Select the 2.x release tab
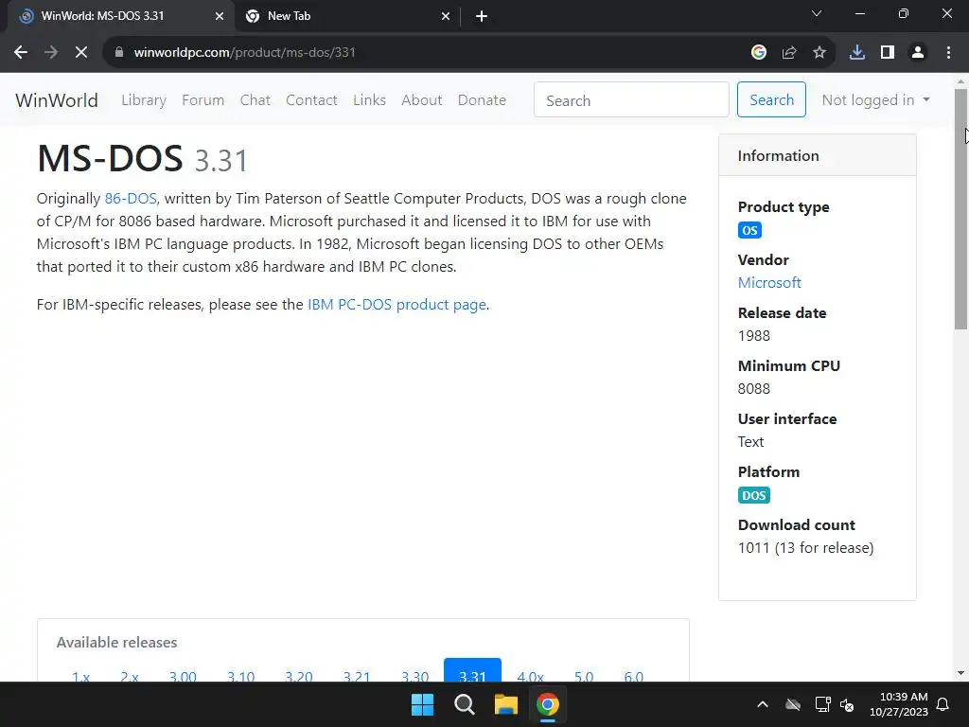This screenshot has height=727, width=969. tap(129, 675)
